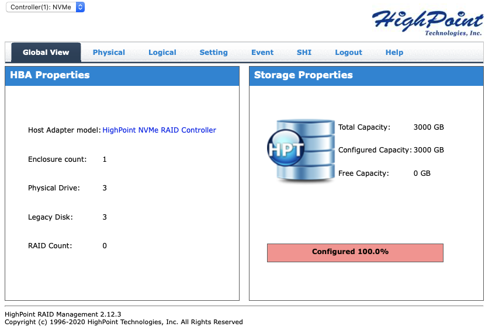Image resolution: width=492 pixels, height=330 pixels.
Task: Click the Enclosure count label
Action: click(x=57, y=159)
